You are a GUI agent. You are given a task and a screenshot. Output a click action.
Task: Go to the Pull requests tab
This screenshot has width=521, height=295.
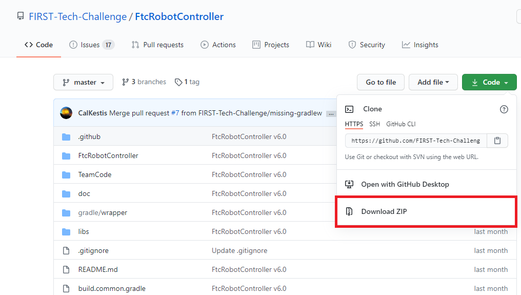(x=157, y=45)
